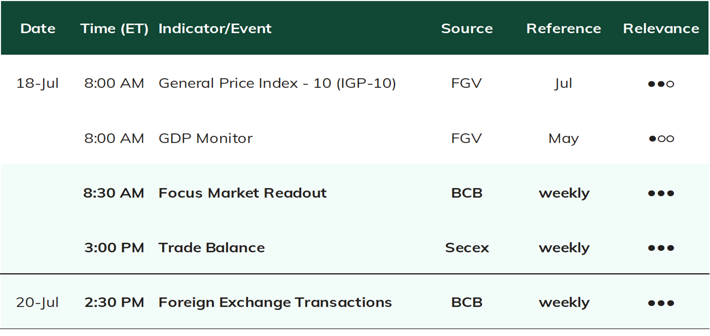This screenshot has width=710, height=336.
Task: Click the Source column header
Action: (466, 28)
